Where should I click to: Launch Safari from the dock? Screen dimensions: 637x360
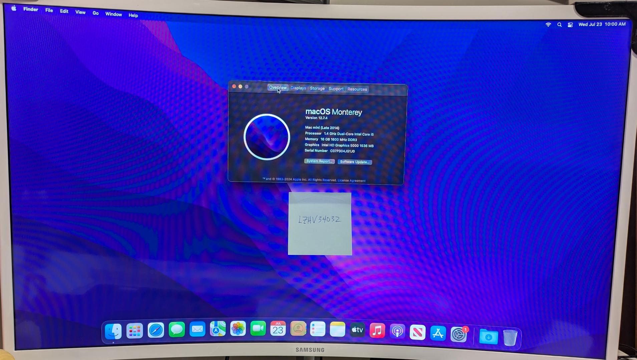[156, 330]
